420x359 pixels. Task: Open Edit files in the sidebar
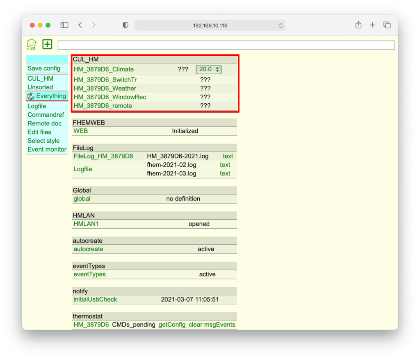coord(39,132)
